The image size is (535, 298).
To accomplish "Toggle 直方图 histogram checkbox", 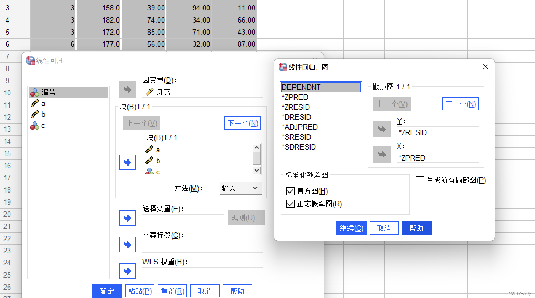I will (x=290, y=191).
